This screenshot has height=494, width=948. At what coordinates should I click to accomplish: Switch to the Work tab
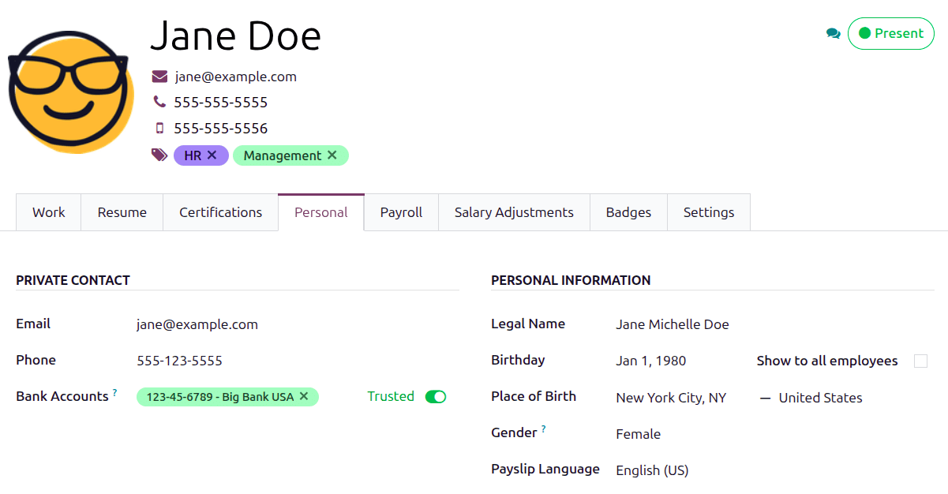click(x=48, y=211)
